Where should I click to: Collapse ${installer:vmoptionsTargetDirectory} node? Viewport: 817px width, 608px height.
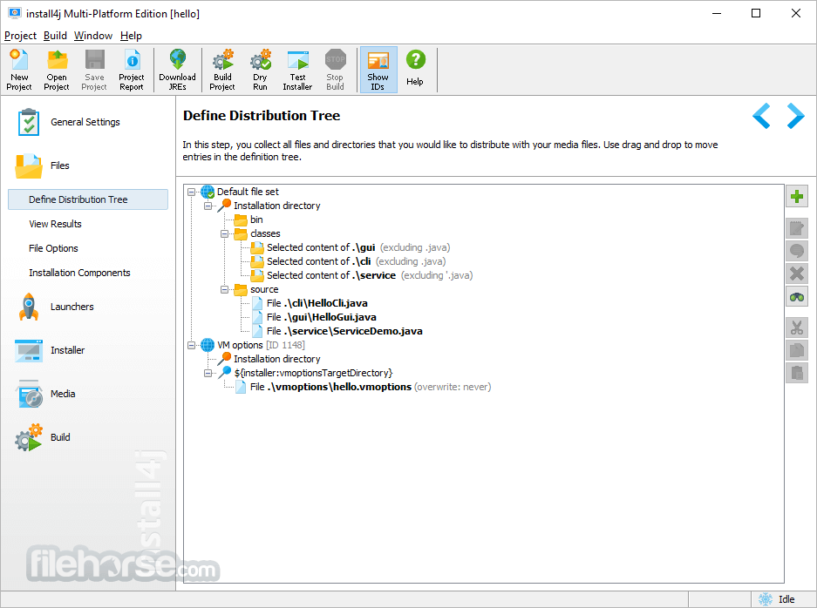point(208,373)
